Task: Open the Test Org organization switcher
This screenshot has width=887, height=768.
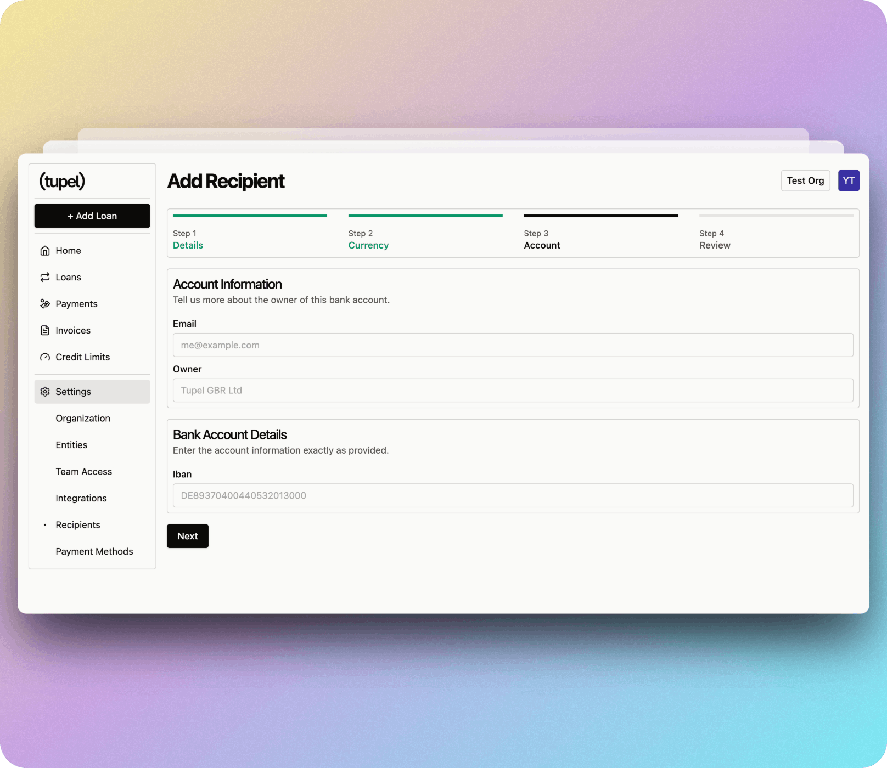Action: (805, 181)
